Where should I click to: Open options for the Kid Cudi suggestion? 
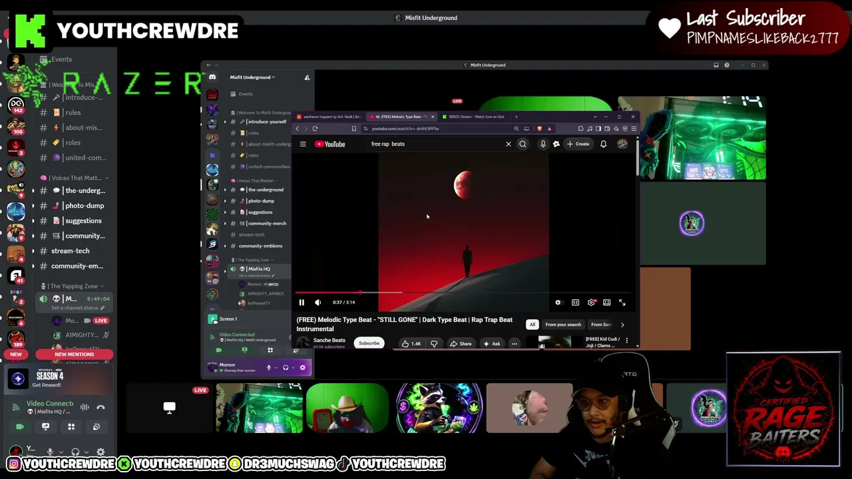(x=626, y=341)
